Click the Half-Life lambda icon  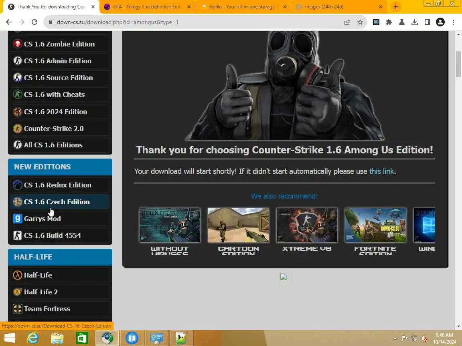(17, 275)
